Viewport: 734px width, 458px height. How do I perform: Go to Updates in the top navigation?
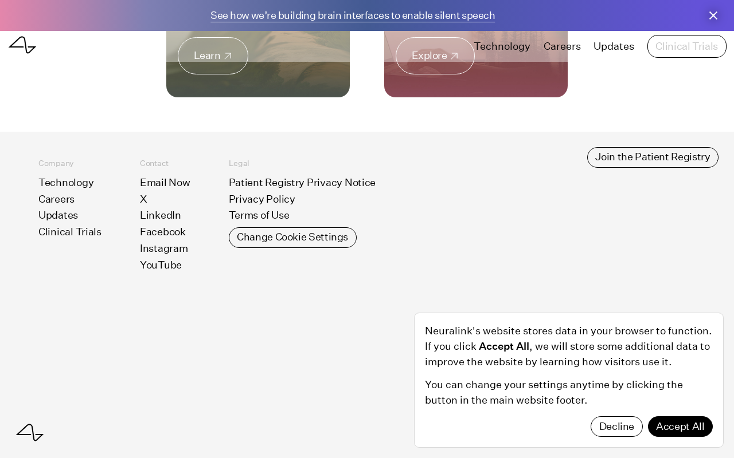[x=614, y=46]
